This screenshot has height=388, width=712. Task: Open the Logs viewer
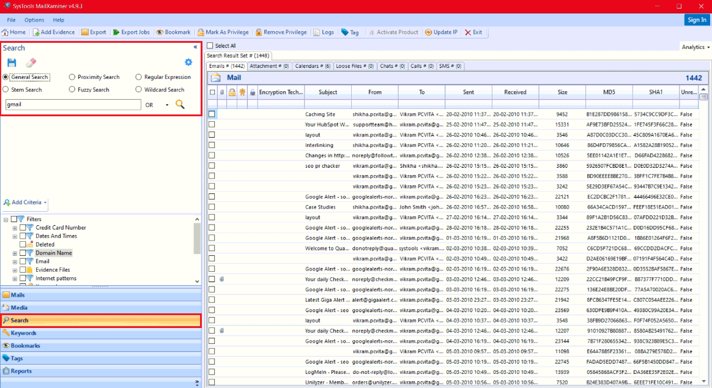[x=324, y=32]
